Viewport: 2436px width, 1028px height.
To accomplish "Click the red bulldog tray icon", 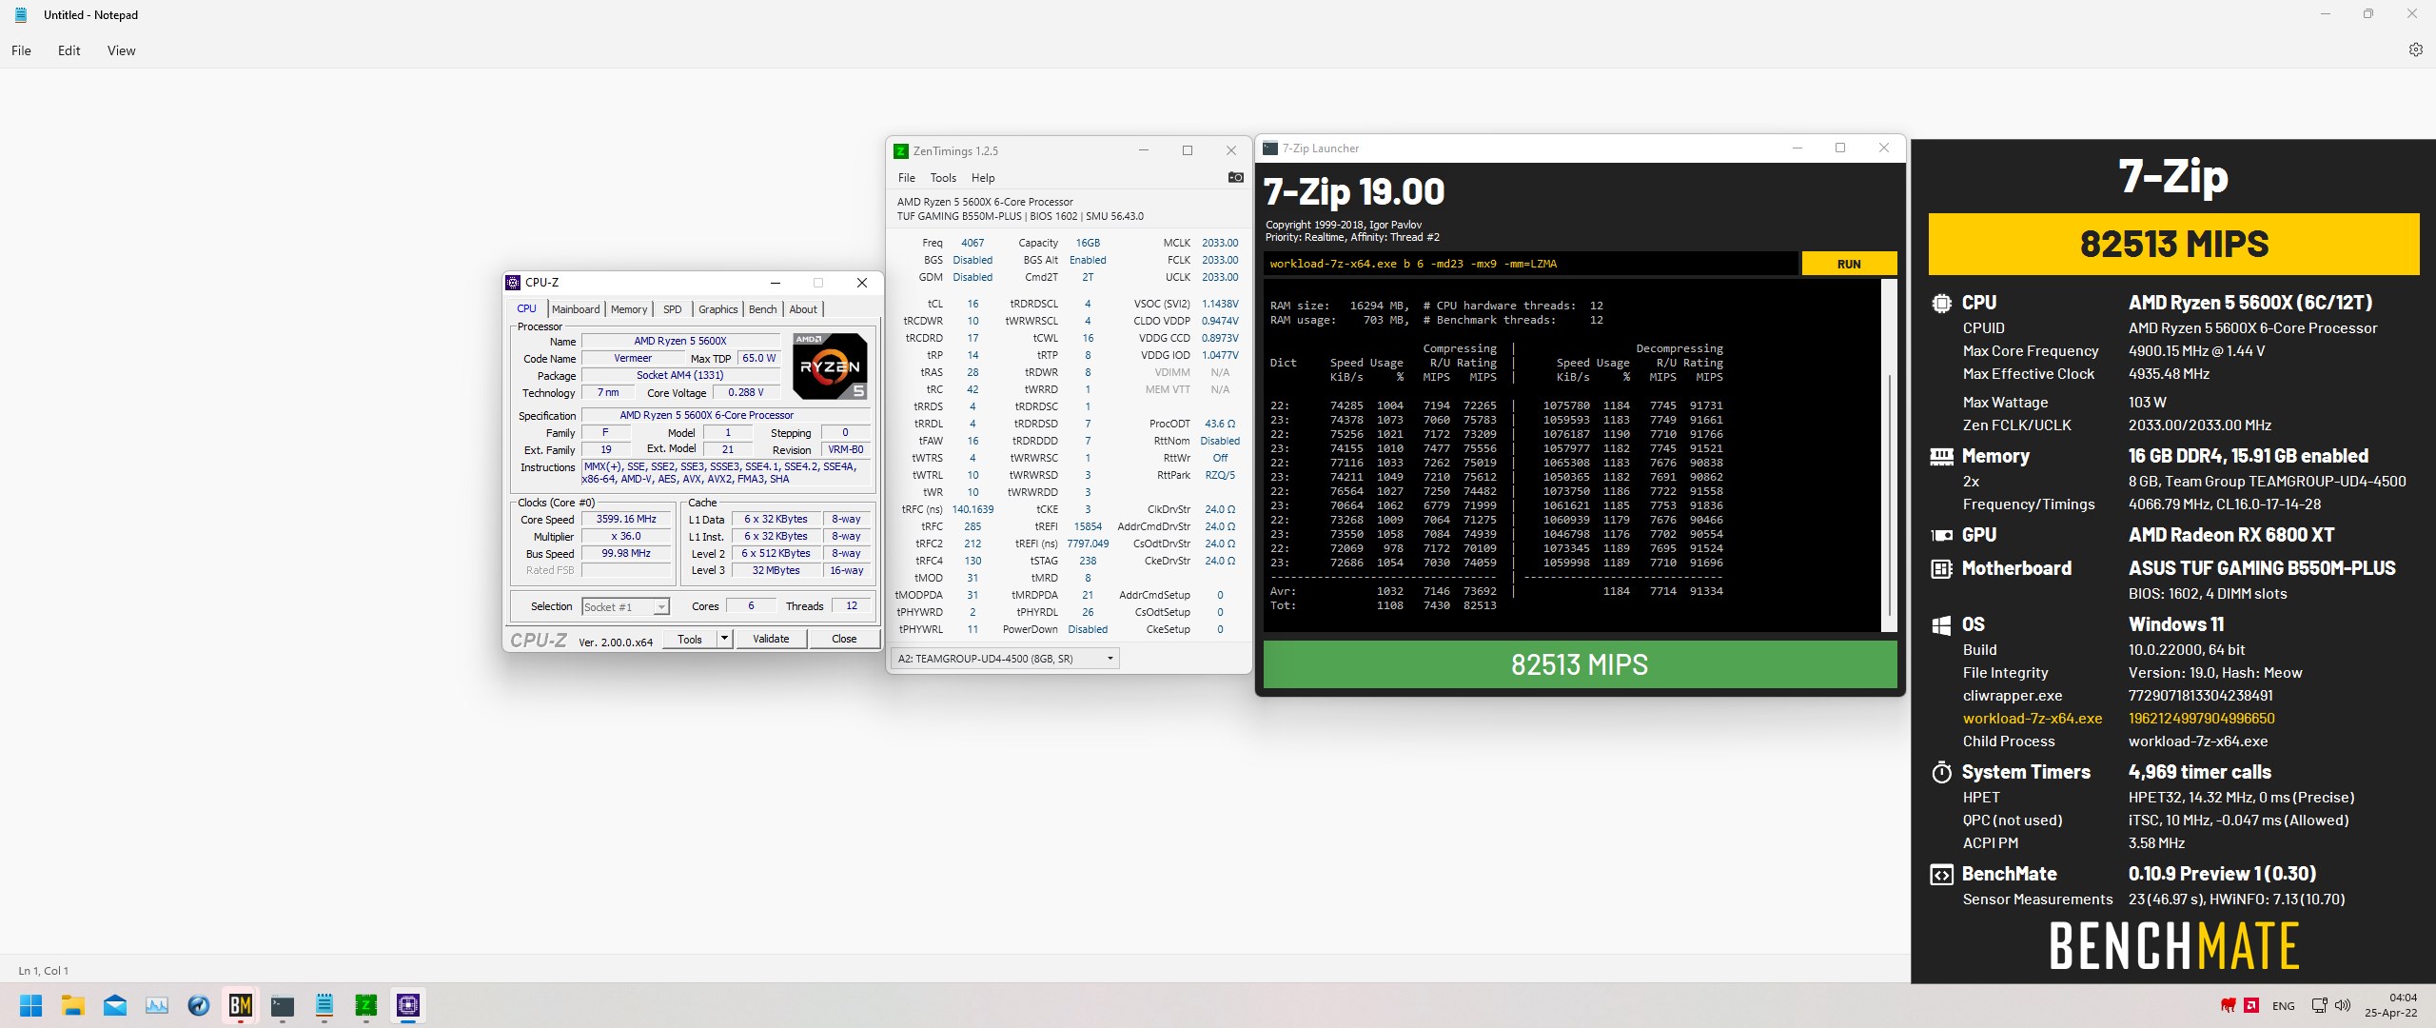I will [x=2228, y=1005].
